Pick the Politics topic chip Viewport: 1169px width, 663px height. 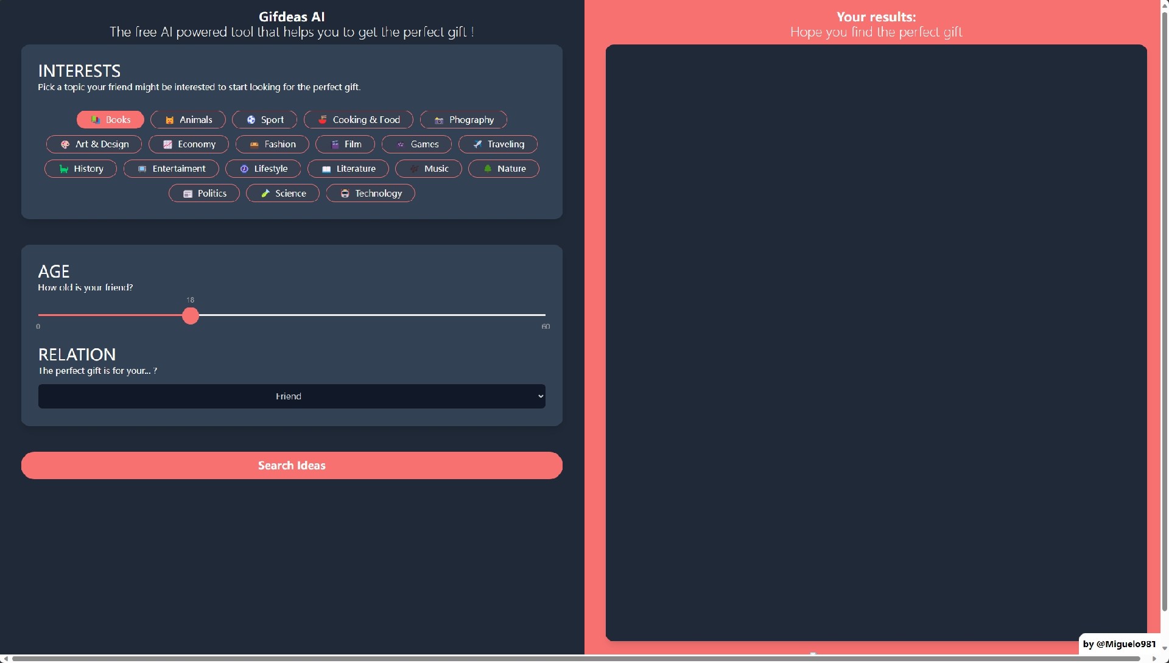pos(204,194)
